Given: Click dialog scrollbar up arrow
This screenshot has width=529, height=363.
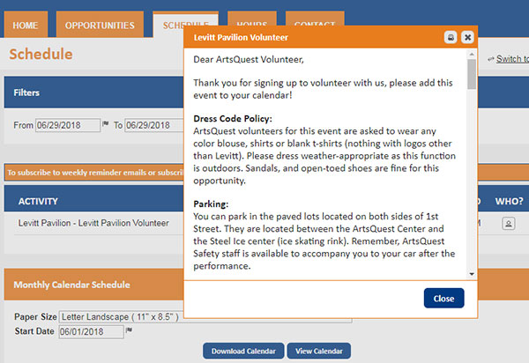Looking at the screenshot, I should click(x=472, y=55).
